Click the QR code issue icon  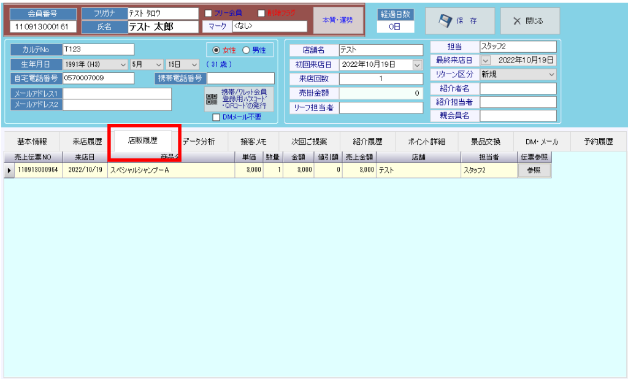(x=212, y=99)
